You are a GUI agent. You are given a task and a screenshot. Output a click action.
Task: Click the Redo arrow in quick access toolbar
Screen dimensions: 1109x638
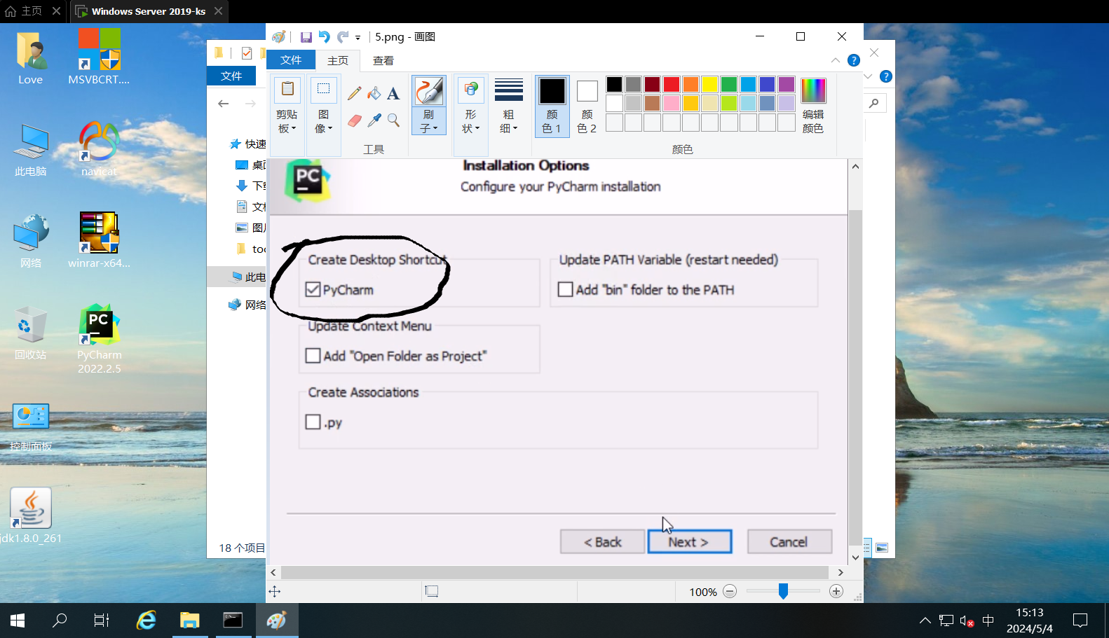[342, 36]
